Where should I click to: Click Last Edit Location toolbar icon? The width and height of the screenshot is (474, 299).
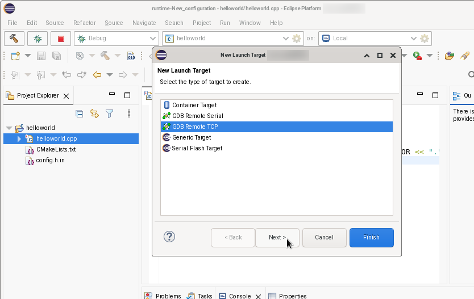point(66,75)
